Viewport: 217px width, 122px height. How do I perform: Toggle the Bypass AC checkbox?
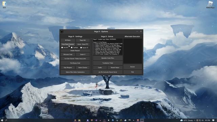click(81, 47)
